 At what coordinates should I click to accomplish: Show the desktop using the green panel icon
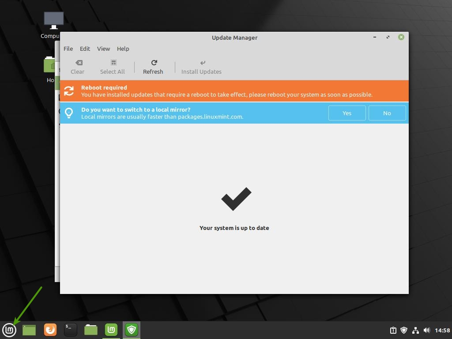29,330
